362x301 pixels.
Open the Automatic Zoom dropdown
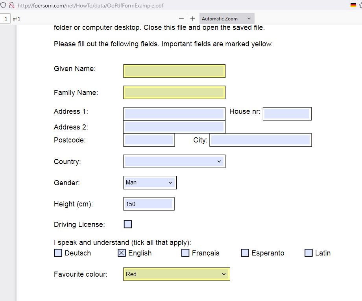(x=227, y=18)
